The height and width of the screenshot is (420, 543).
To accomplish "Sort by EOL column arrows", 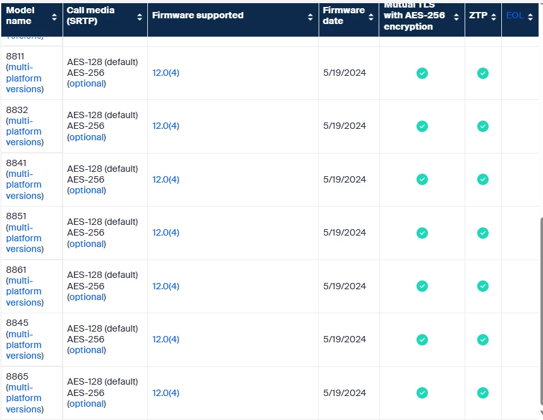I will pyautogui.click(x=530, y=17).
